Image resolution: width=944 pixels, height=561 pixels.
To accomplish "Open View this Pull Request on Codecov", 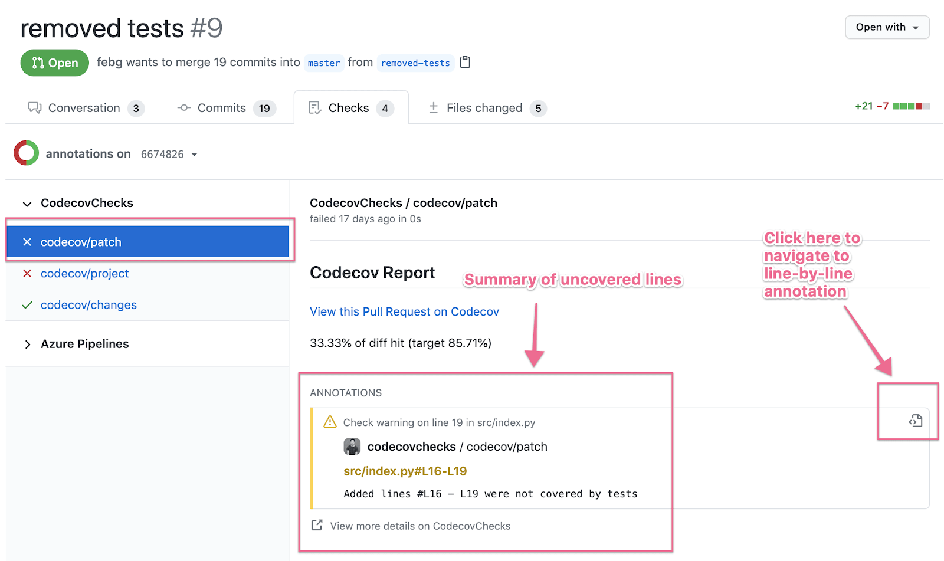I will tap(404, 311).
